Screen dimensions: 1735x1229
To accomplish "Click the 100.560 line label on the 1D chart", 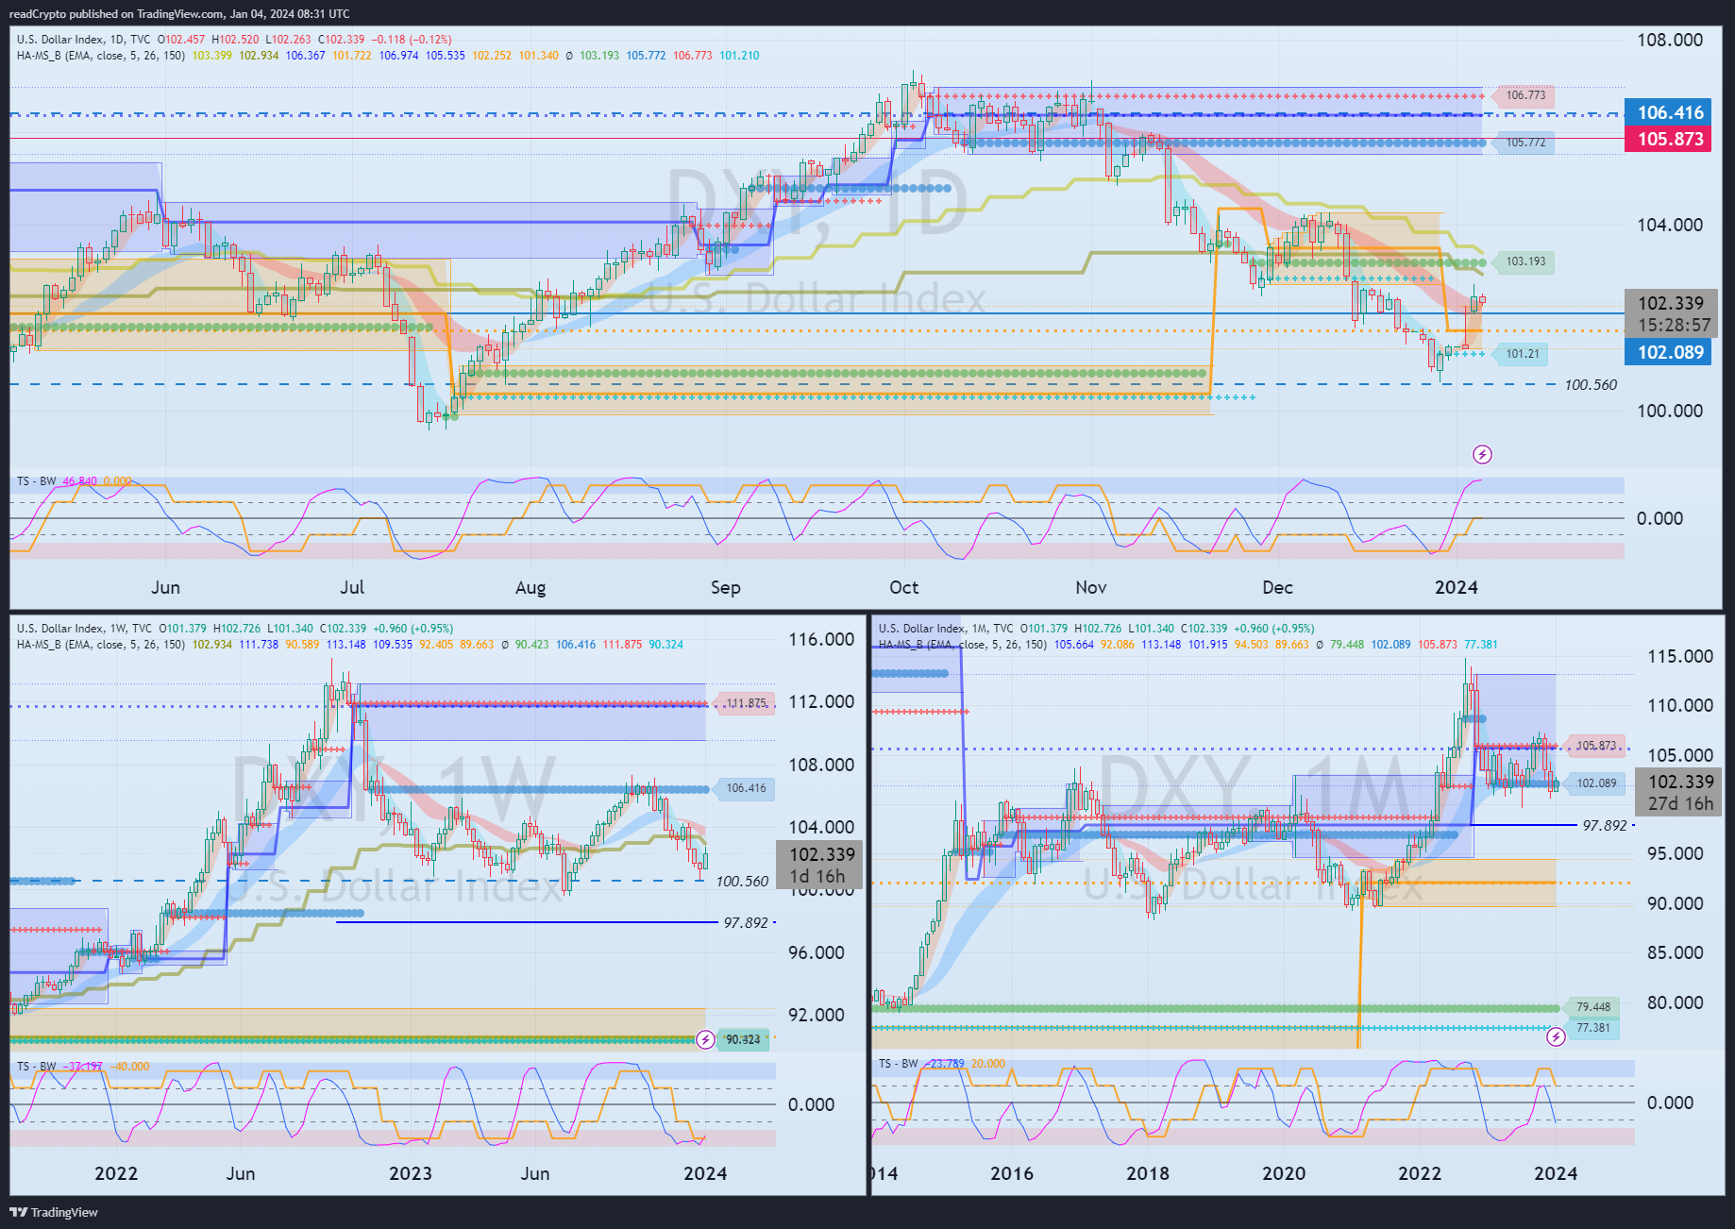I will tap(1591, 385).
